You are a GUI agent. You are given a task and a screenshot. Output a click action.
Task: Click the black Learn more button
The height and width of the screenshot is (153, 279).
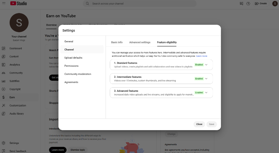click(x=57, y=150)
